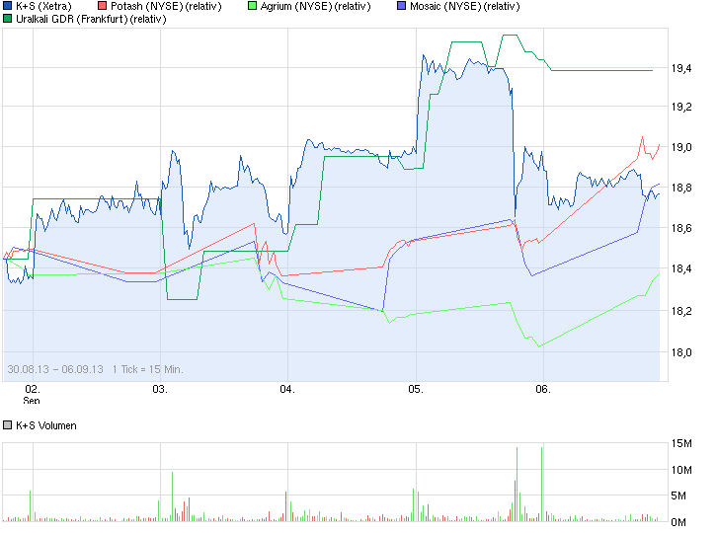Screen dimensions: 717x533
Task: Click the '5M' volume axis value
Action: tap(678, 495)
